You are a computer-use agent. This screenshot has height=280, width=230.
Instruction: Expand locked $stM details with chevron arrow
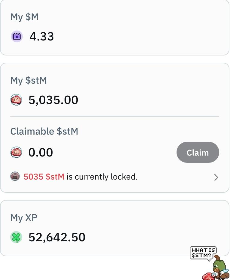coord(216,177)
